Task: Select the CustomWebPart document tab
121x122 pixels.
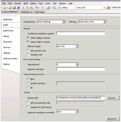Action: pyautogui.click(x=10, y=12)
